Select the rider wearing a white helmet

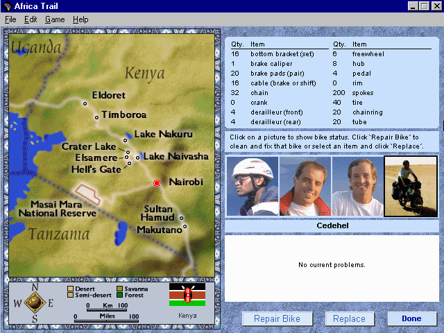[x=253, y=186]
